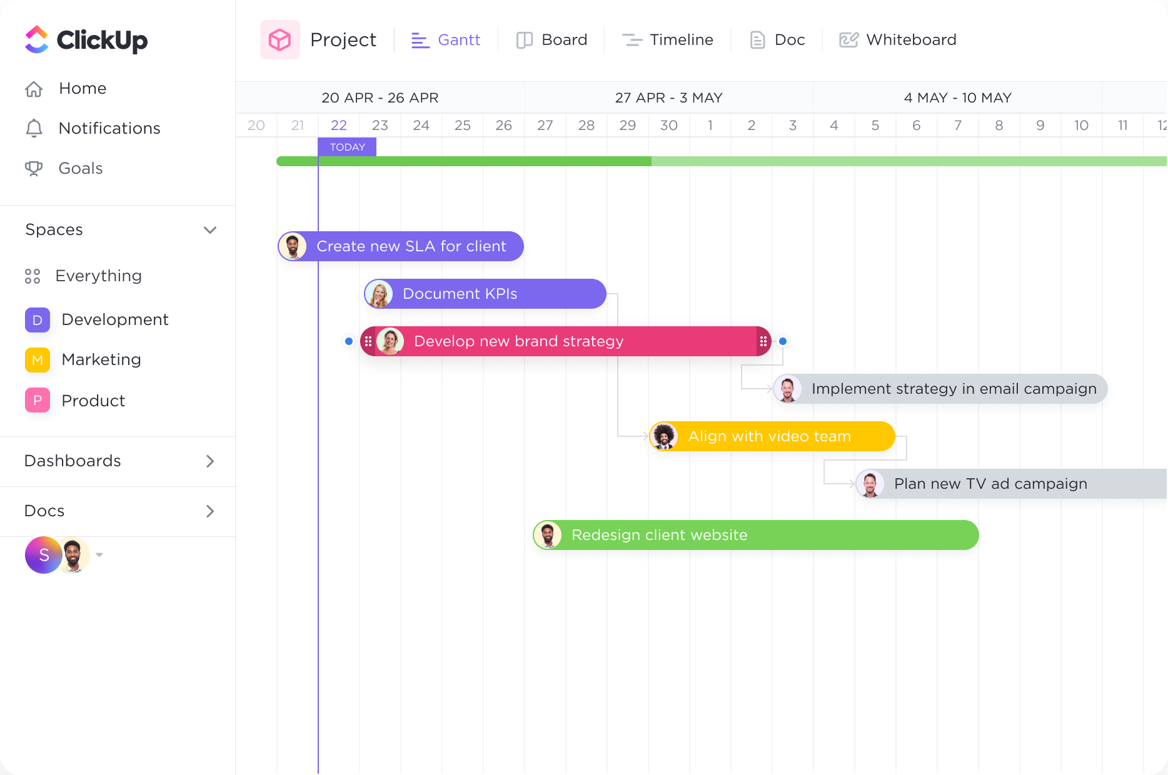Open the Home section
1168x775 pixels.
(x=82, y=88)
